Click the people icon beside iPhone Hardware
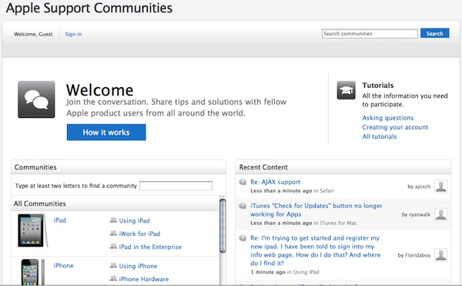The height and width of the screenshot is (286, 462). (x=113, y=278)
